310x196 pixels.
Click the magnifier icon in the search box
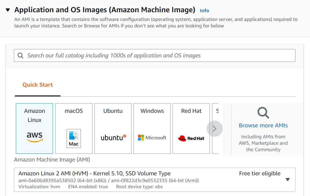point(21,55)
